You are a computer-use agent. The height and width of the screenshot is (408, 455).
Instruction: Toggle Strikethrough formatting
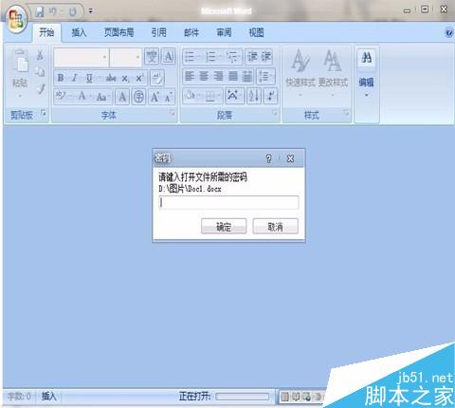(111, 78)
